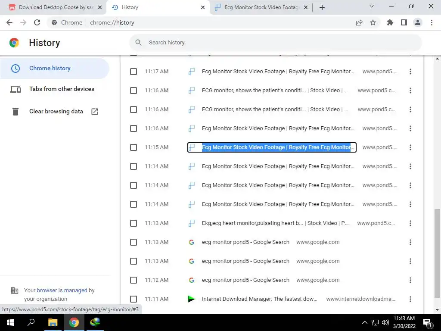Open the three-dot menu of the 11:15 AM entry
Image resolution: width=441 pixels, height=331 pixels.
click(x=410, y=147)
